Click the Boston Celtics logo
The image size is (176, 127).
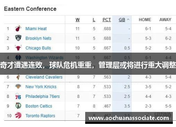[x=18, y=106]
